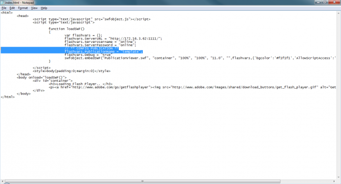Click the flashvars.ServerURL line

[114, 38]
